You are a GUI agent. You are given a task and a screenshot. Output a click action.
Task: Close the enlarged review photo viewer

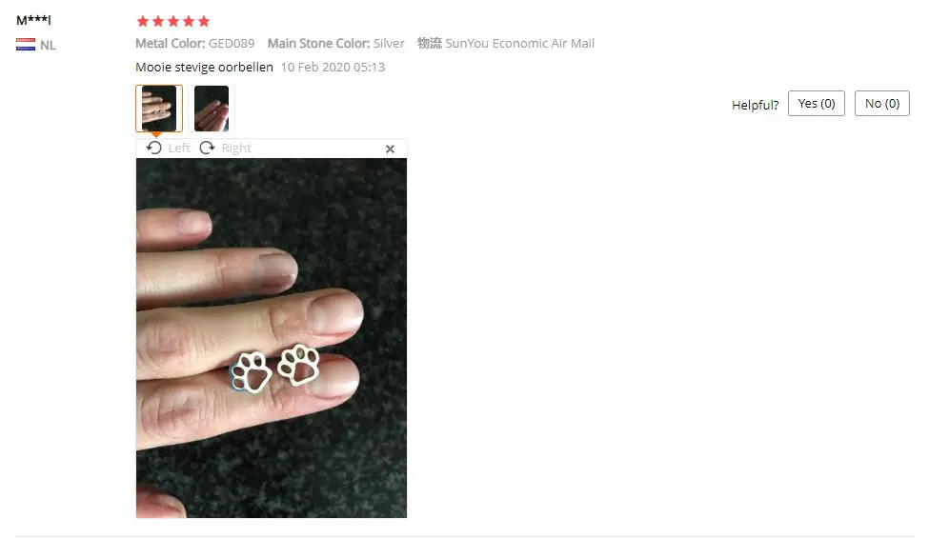click(390, 149)
